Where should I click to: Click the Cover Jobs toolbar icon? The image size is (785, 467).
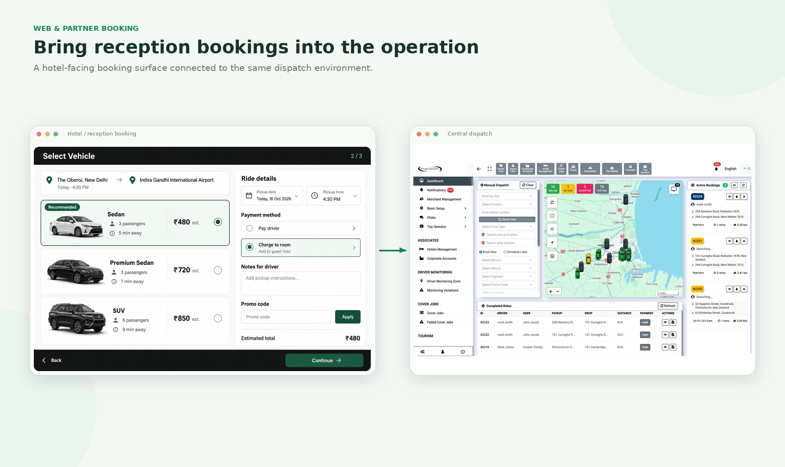click(561, 168)
